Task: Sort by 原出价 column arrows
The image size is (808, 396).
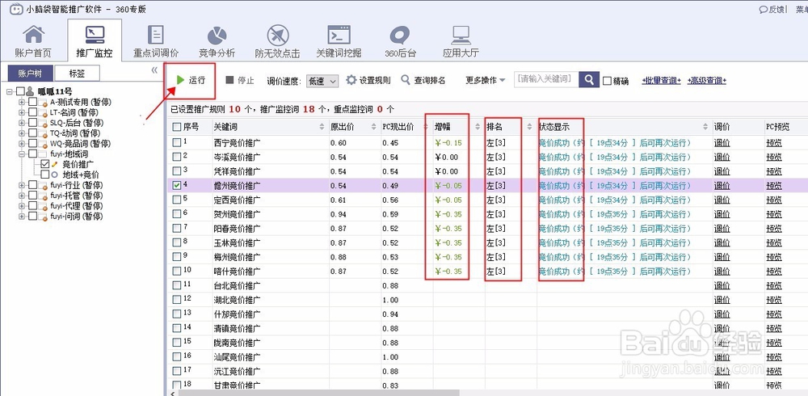Action: [374, 127]
